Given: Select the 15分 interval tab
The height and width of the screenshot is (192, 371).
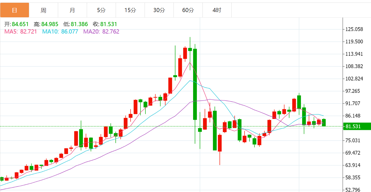Looking at the screenshot, I should coord(130,10).
